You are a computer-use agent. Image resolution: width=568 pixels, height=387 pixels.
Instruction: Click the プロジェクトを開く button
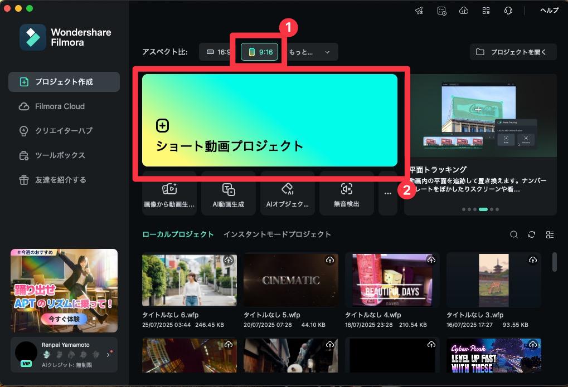(x=513, y=52)
